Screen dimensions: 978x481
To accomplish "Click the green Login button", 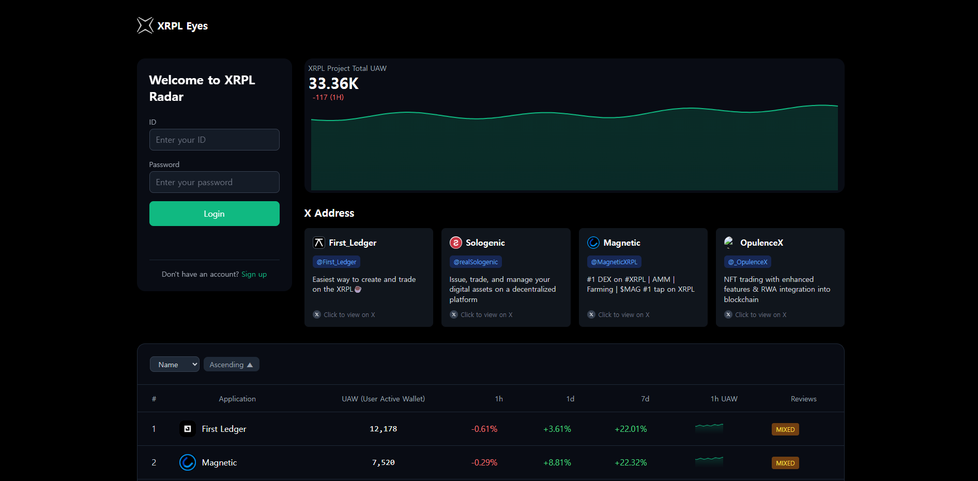I will click(215, 214).
